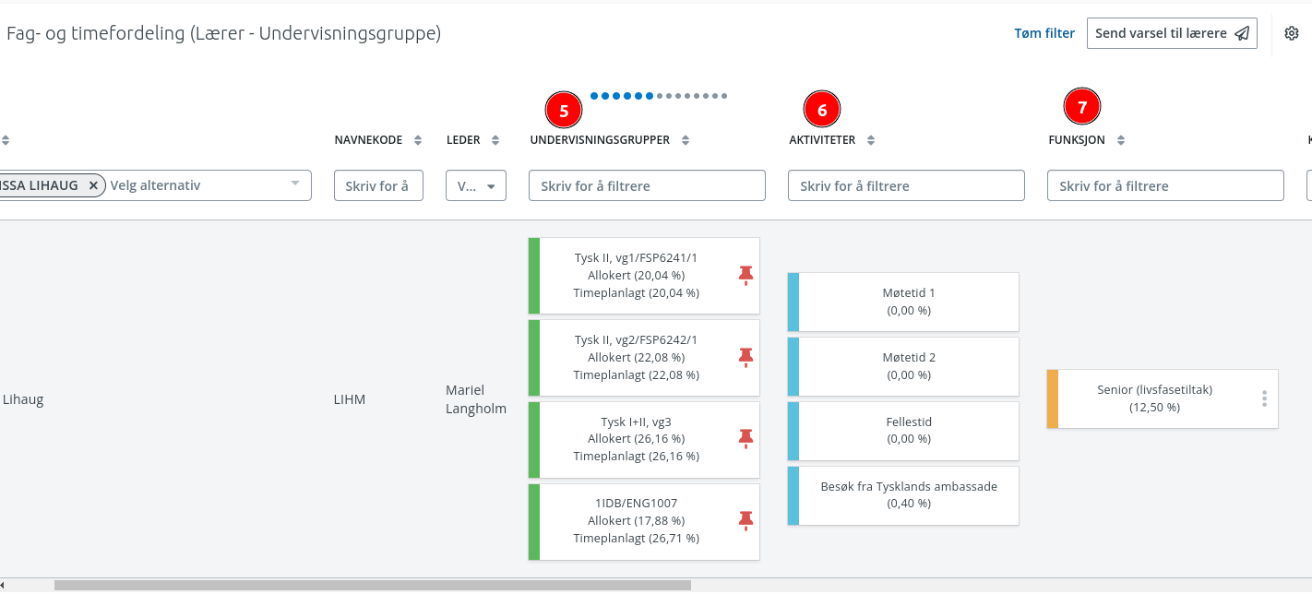This screenshot has height=594, width=1312.
Task: Click pin icon on 1IDB/ENG1007 card
Action: pyautogui.click(x=746, y=521)
